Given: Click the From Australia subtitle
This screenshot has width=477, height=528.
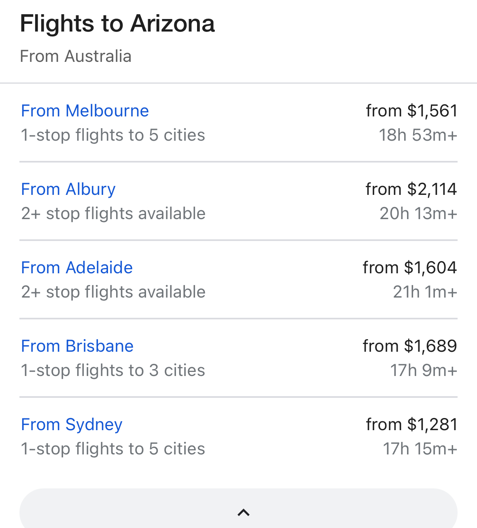Looking at the screenshot, I should pyautogui.click(x=76, y=56).
